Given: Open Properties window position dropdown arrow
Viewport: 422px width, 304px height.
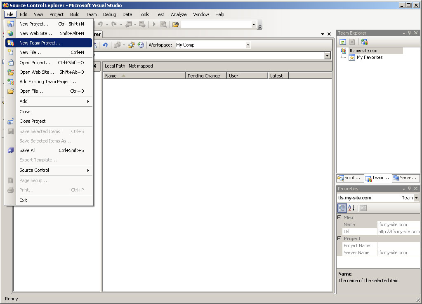Looking at the screenshot, I should click(x=404, y=189).
